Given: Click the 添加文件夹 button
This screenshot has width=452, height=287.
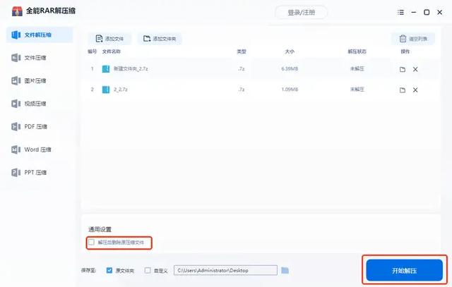Looking at the screenshot, I should (x=160, y=39).
